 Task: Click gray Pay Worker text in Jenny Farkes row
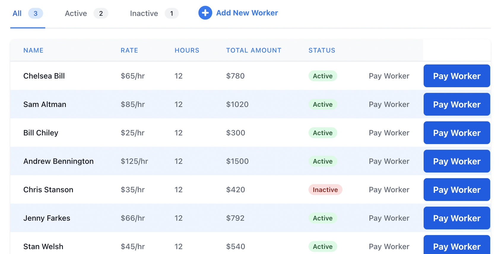click(389, 218)
